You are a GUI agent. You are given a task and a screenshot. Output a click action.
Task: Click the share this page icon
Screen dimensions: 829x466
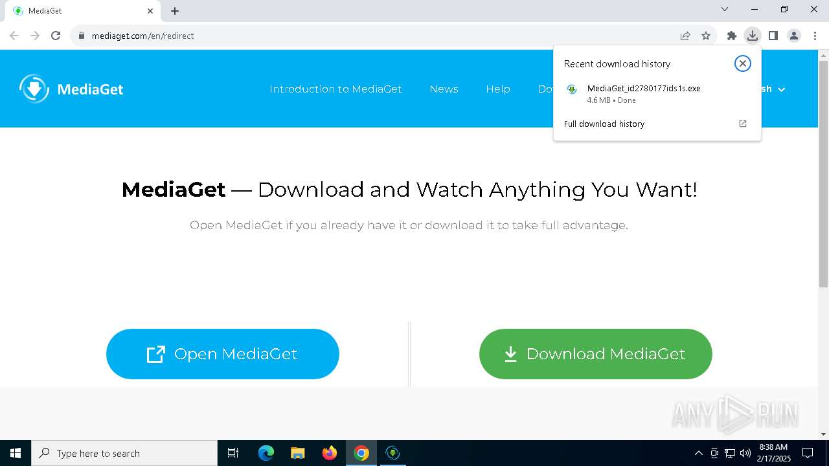click(685, 36)
